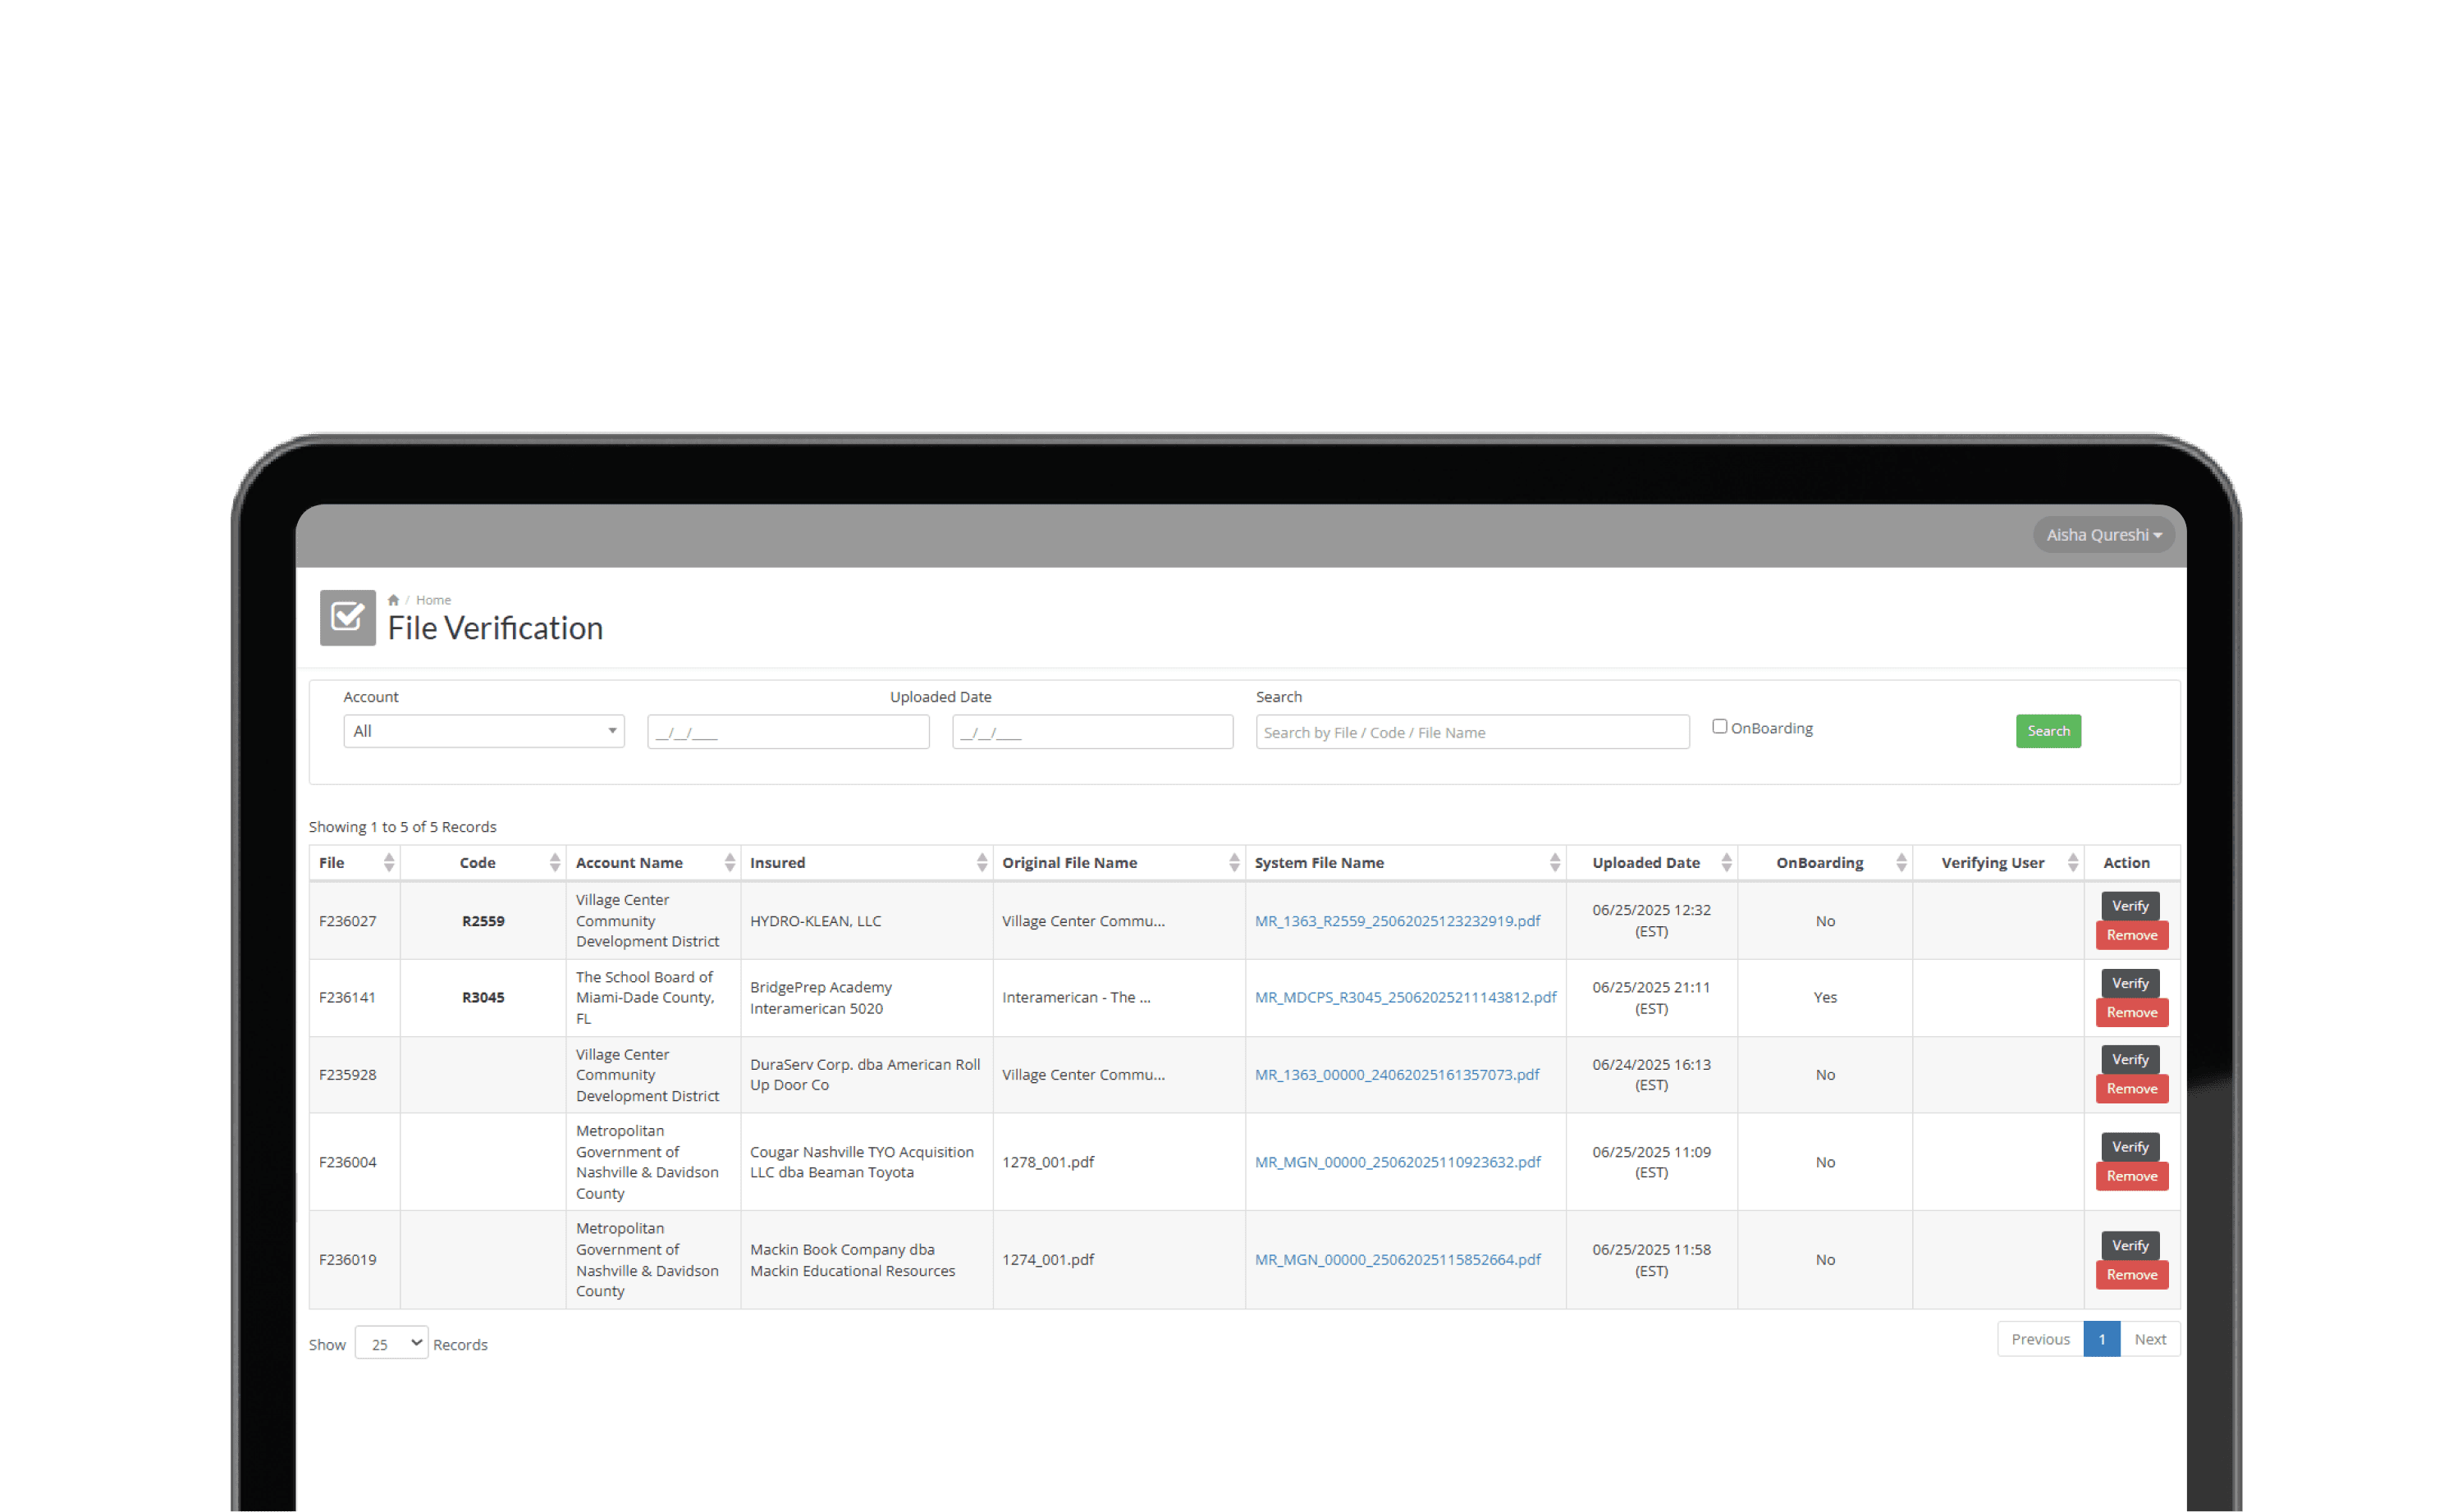Screen dimensions: 2462x1512
Task: Sort by Account Name sort arrows
Action: coord(729,862)
